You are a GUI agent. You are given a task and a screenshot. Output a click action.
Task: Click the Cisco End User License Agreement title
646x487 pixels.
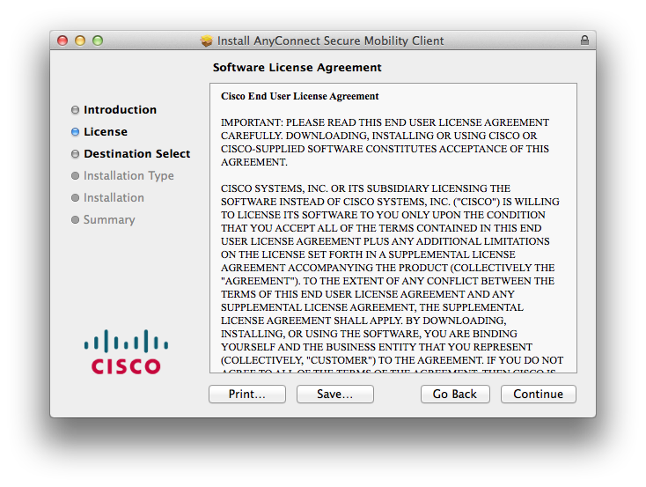point(299,96)
